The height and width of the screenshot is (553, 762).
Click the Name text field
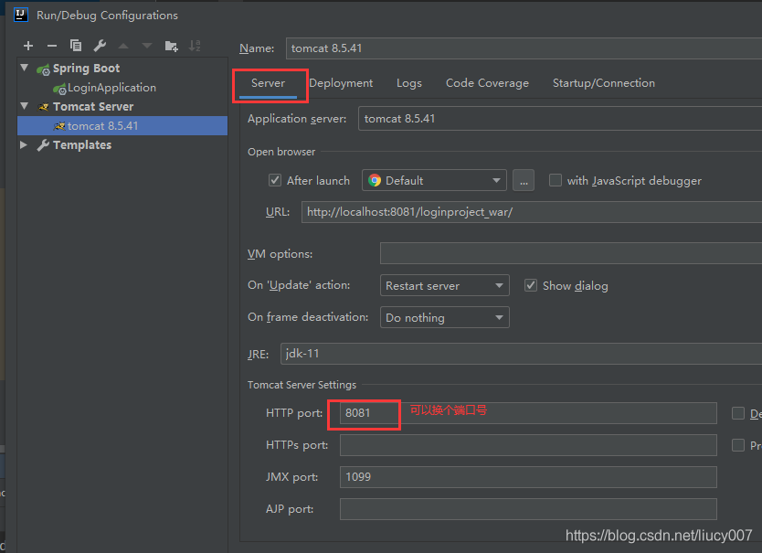[524, 48]
